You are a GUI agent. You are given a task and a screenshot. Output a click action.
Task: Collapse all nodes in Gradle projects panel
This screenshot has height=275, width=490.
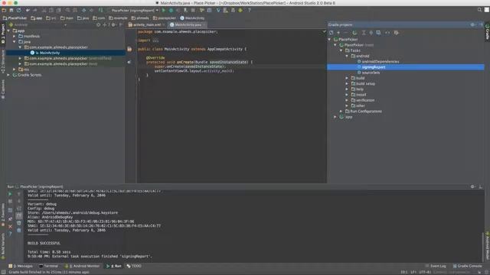click(371, 32)
